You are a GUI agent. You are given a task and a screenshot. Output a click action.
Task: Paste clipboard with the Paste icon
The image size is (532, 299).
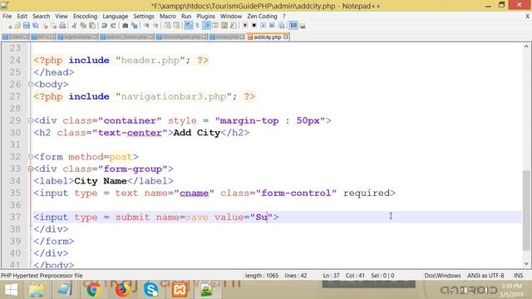click(92, 26)
